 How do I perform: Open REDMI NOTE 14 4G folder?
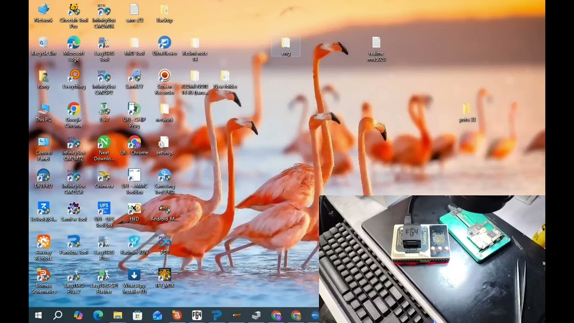pyautogui.click(x=195, y=82)
